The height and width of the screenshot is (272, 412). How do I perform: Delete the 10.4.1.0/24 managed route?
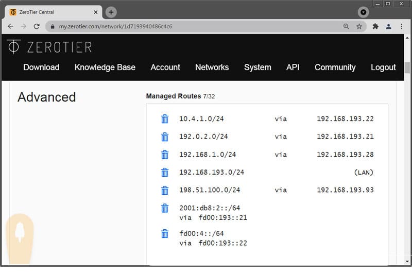(x=165, y=119)
